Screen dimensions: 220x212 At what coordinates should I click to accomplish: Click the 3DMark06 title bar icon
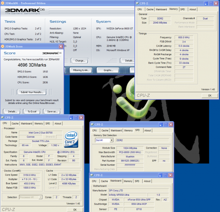(x=3, y=3)
